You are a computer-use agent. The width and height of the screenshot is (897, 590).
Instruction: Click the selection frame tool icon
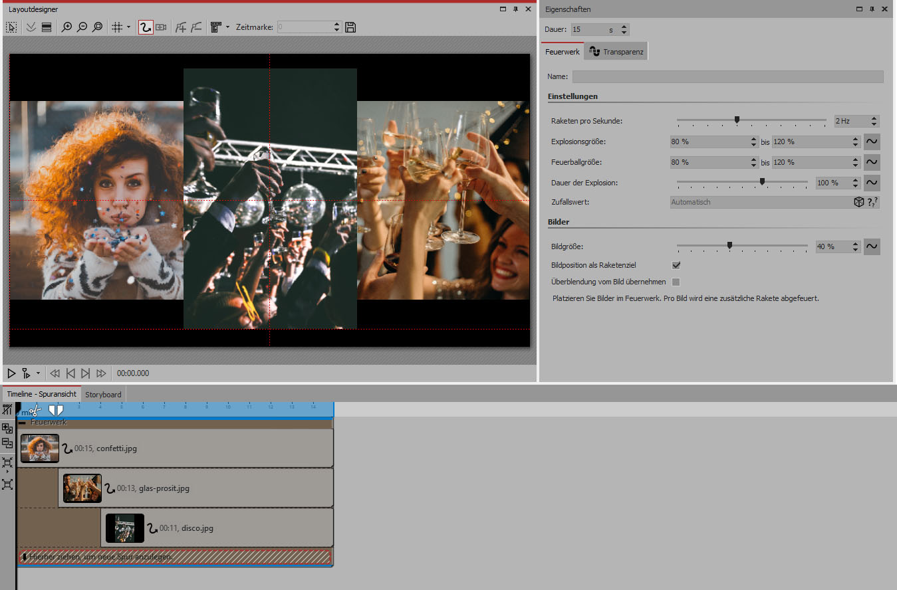11,27
